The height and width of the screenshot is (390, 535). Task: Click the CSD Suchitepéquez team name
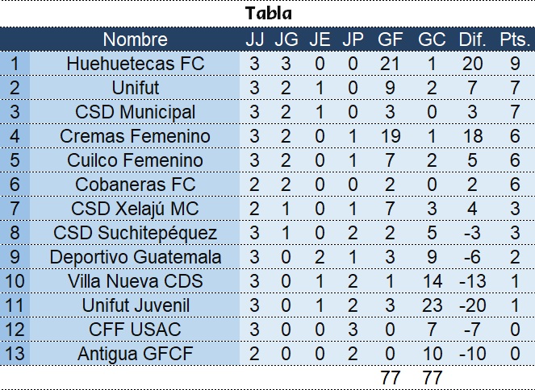click(x=136, y=233)
